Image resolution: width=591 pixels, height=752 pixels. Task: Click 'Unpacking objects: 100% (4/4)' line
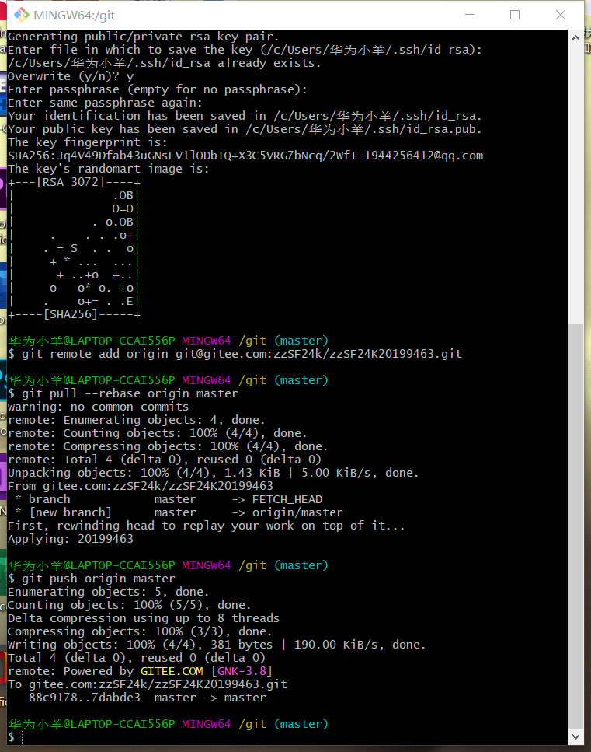(x=214, y=474)
